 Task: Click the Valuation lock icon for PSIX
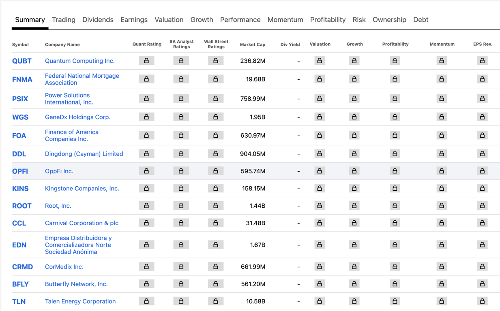point(320,98)
